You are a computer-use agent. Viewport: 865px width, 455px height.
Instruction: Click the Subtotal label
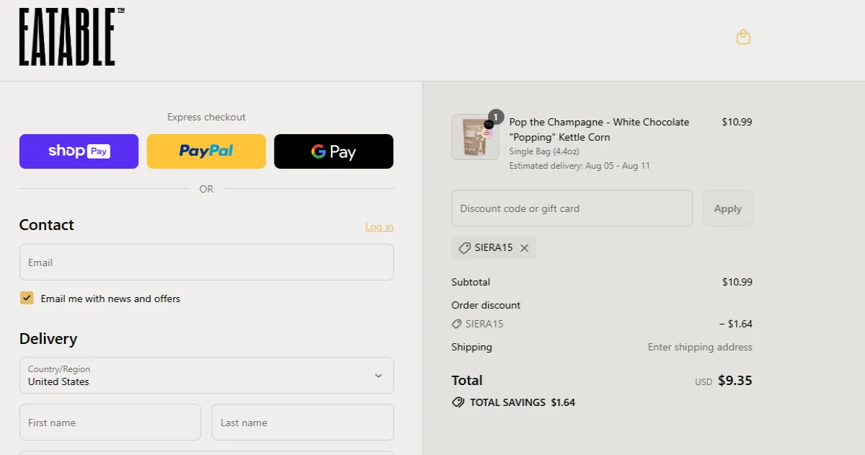pyautogui.click(x=471, y=282)
